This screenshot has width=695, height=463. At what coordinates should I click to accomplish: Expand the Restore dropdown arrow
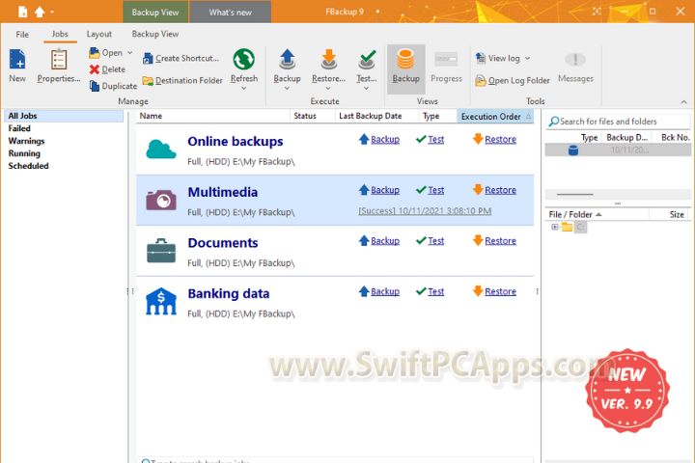tap(328, 89)
